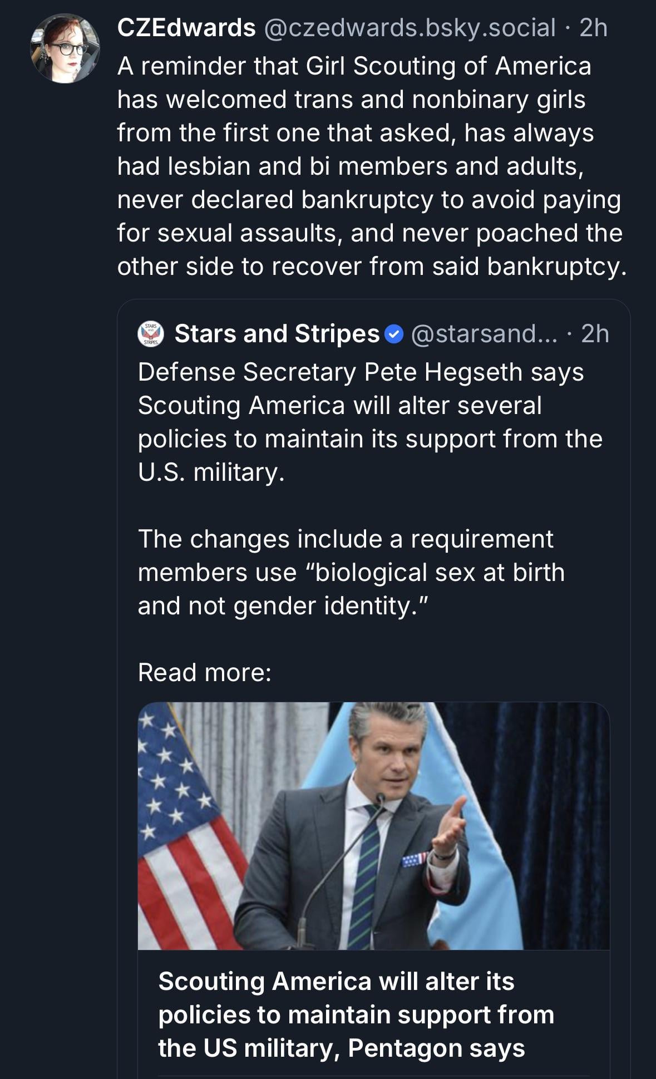Image resolution: width=656 pixels, height=1079 pixels.
Task: Click the "U.S. military." line in quoted post
Action: 211,472
